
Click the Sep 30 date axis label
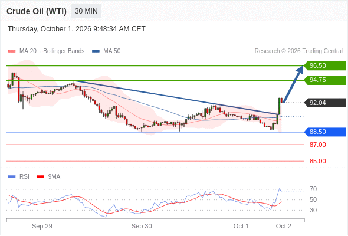coord(142,226)
